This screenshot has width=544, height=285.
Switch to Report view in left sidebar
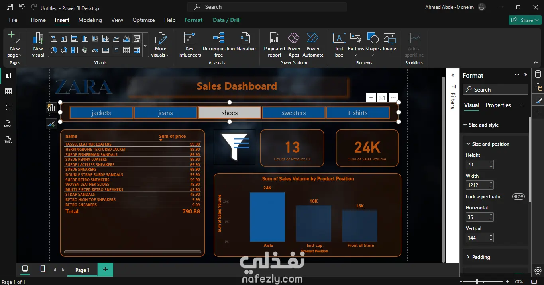pos(8,76)
